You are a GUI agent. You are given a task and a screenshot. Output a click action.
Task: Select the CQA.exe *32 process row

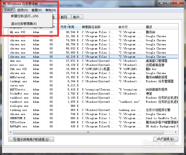tap(93, 69)
